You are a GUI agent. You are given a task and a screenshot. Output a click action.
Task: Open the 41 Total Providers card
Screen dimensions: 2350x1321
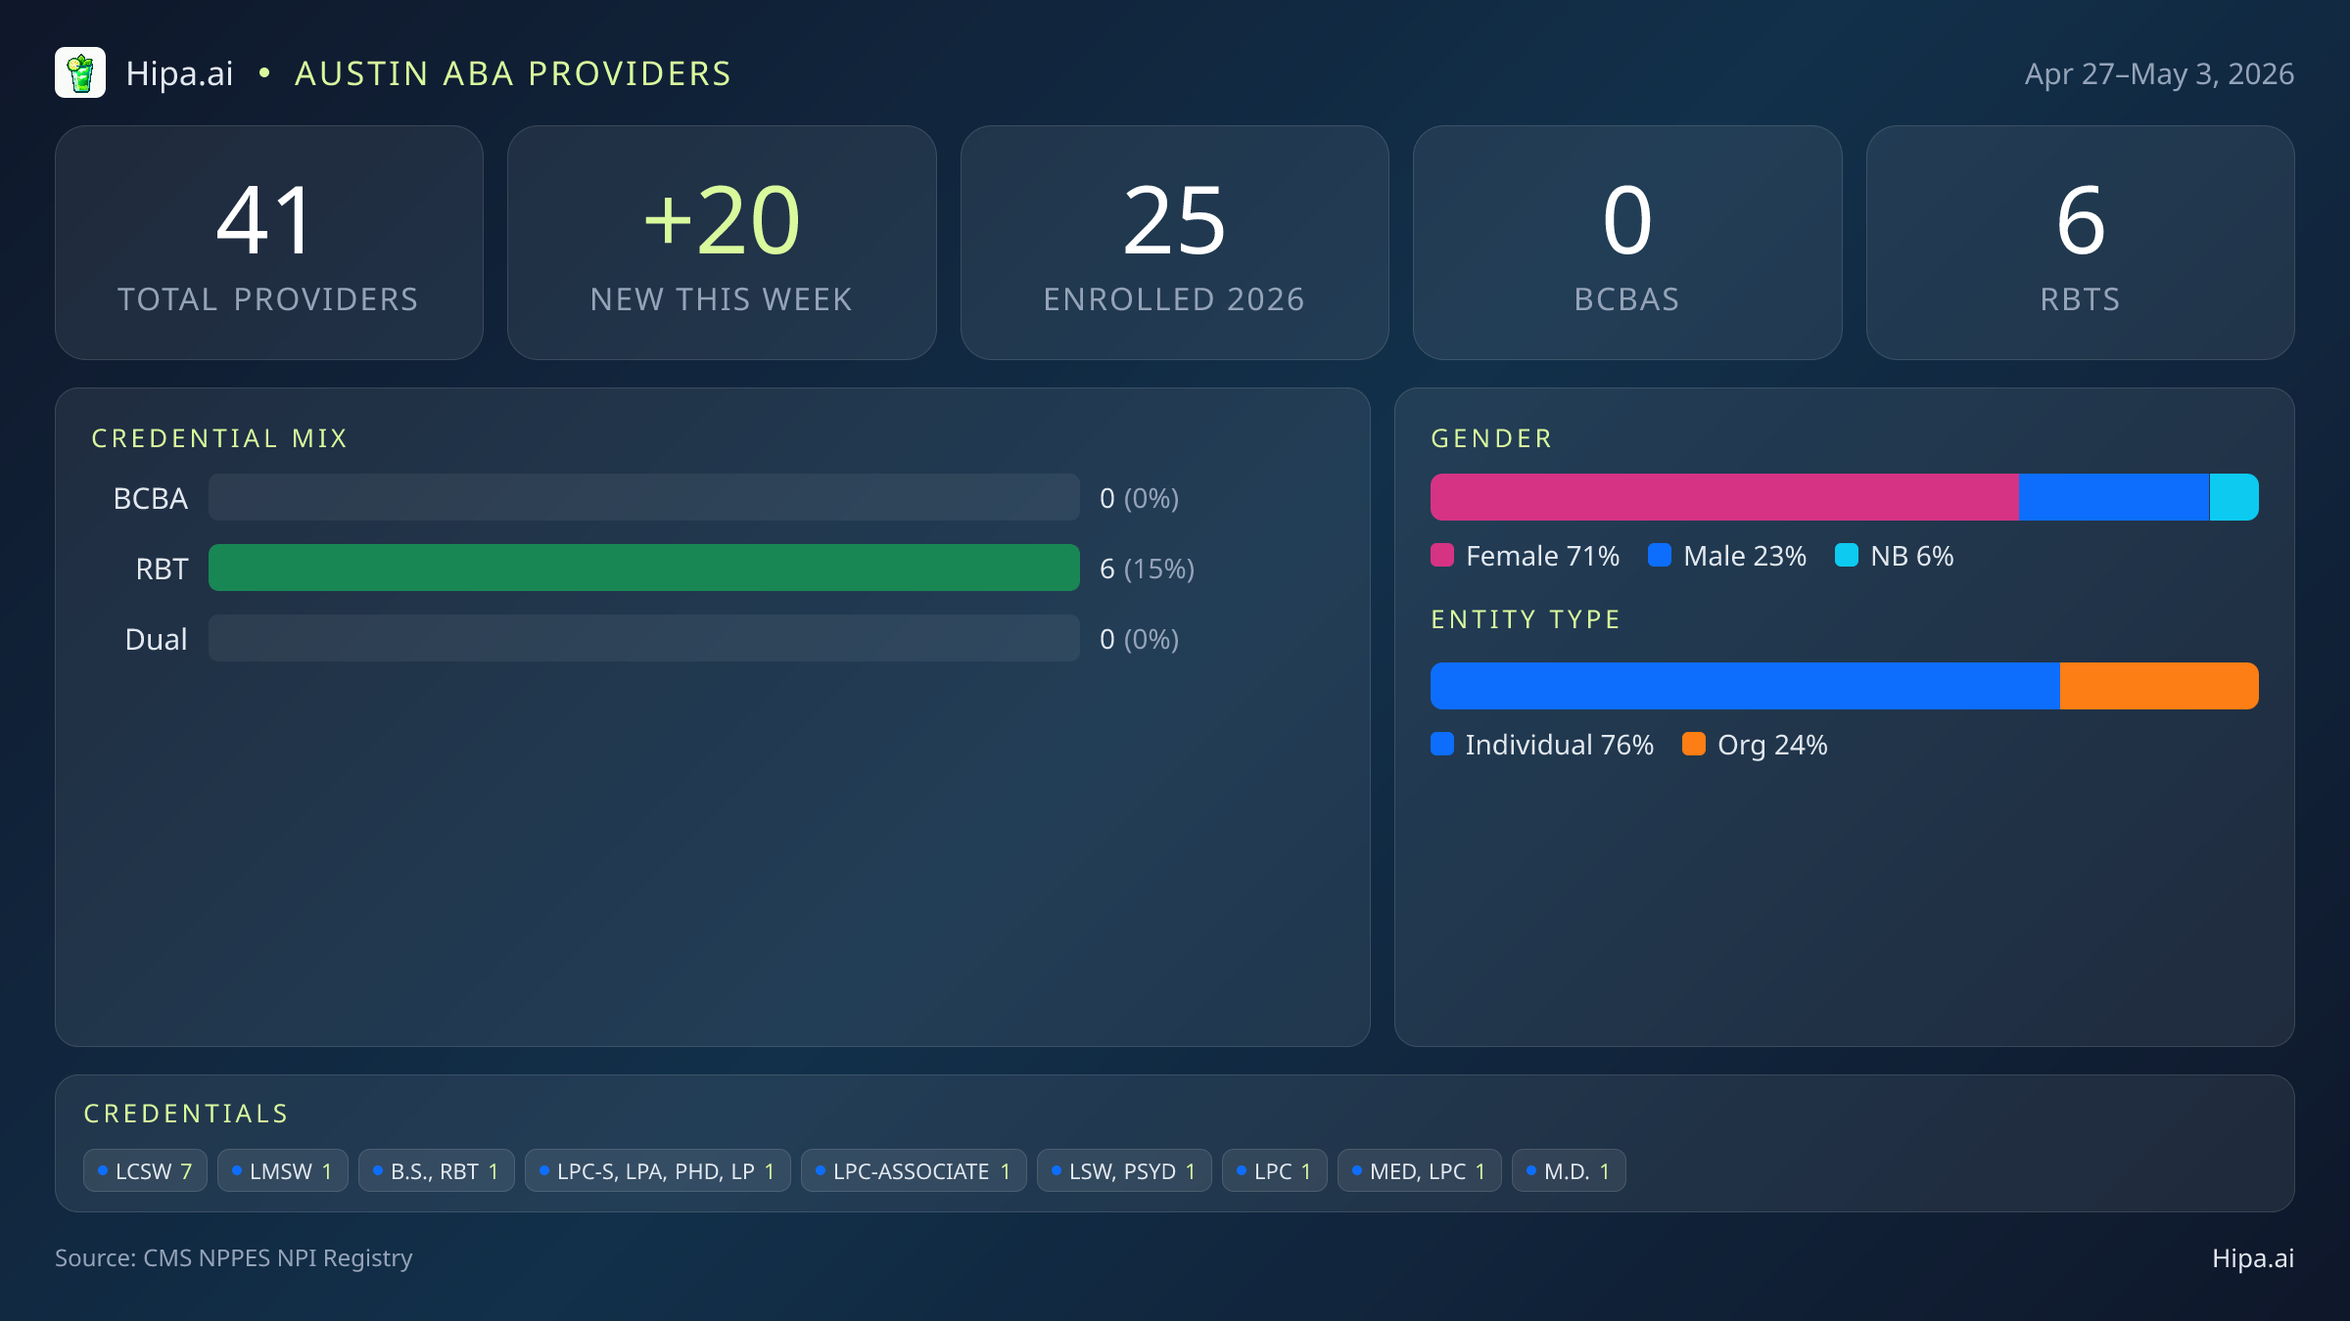coord(269,243)
